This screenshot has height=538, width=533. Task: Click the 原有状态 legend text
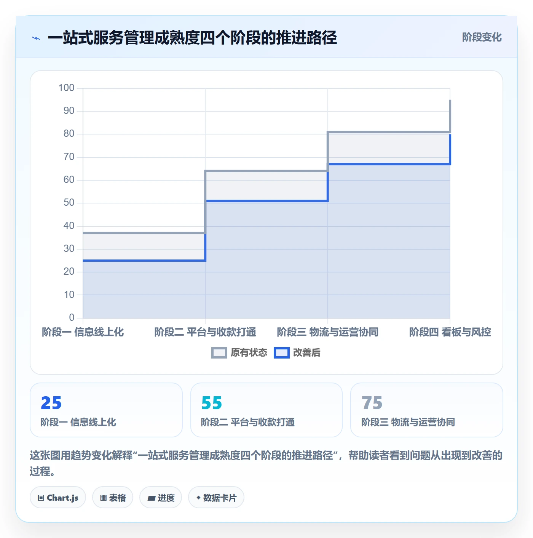pos(249,353)
